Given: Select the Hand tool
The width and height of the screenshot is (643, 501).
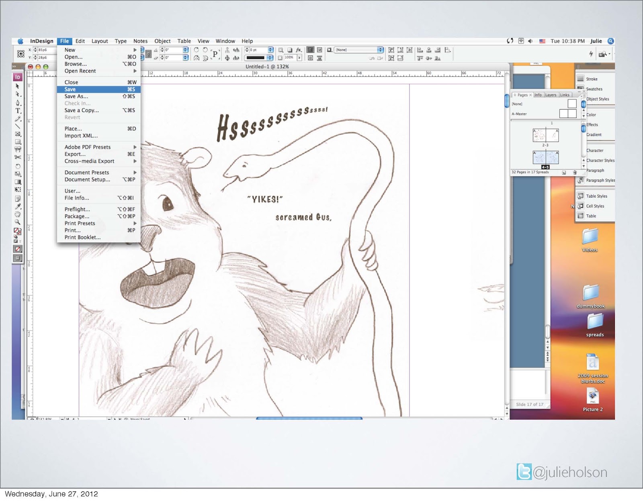Looking at the screenshot, I should pyautogui.click(x=18, y=214).
